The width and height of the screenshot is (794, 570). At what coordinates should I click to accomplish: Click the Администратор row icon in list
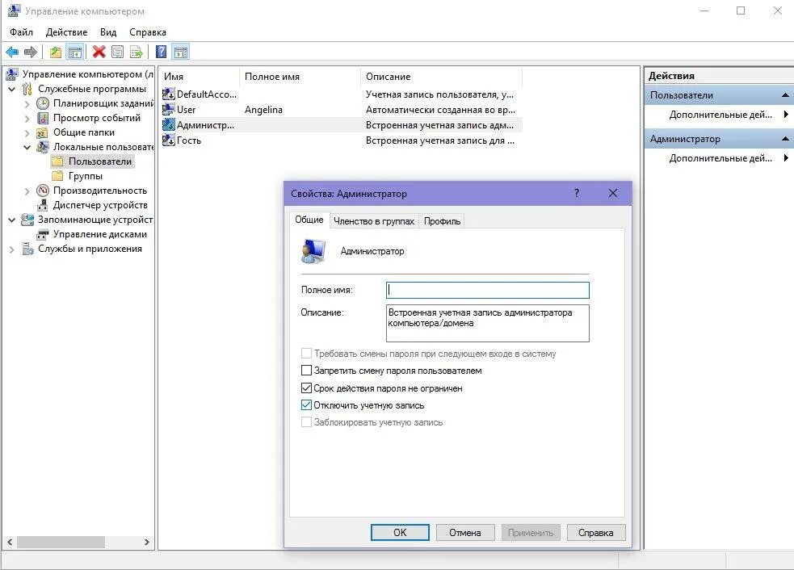pos(168,124)
